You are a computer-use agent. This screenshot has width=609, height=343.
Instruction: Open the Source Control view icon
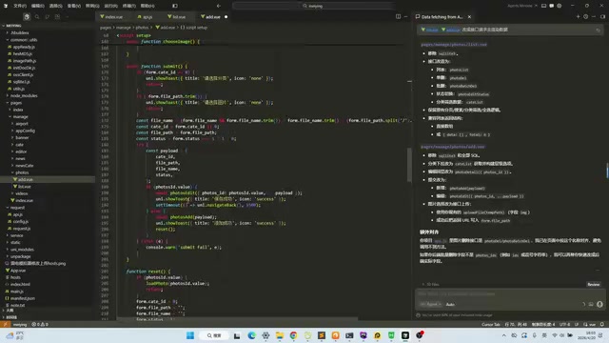pos(48,17)
